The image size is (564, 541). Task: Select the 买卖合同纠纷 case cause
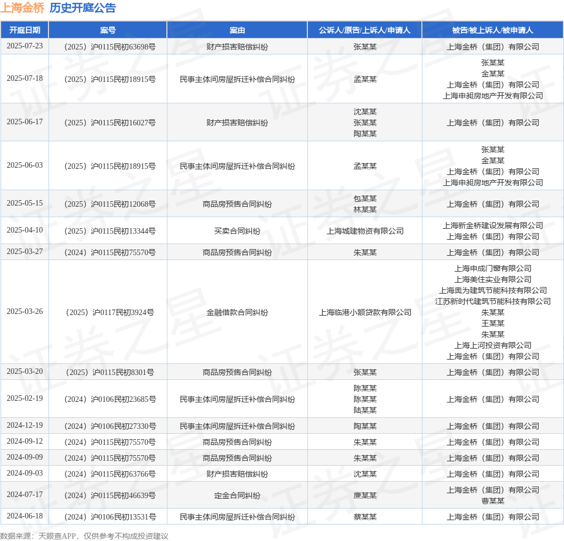[x=237, y=231]
